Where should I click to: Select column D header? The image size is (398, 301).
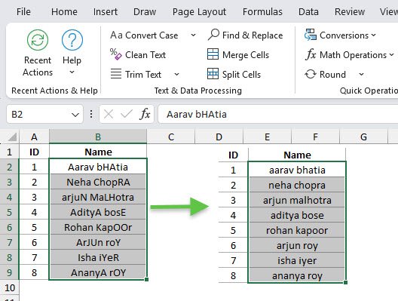tap(219, 137)
